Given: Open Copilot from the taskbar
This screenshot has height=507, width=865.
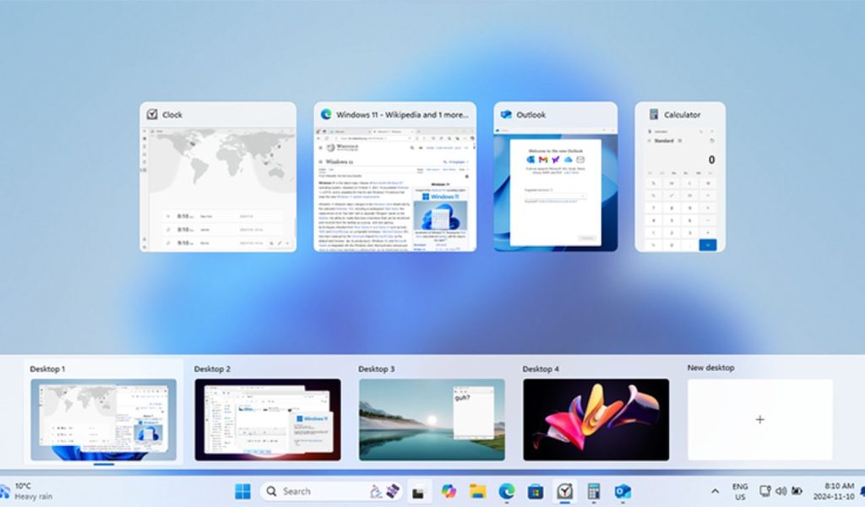Looking at the screenshot, I should 449,490.
